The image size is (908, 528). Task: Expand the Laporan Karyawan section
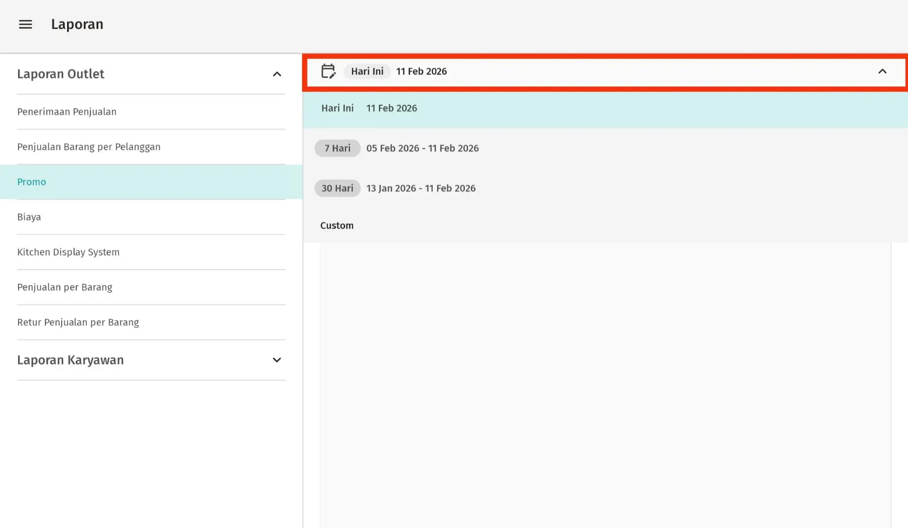click(x=277, y=360)
